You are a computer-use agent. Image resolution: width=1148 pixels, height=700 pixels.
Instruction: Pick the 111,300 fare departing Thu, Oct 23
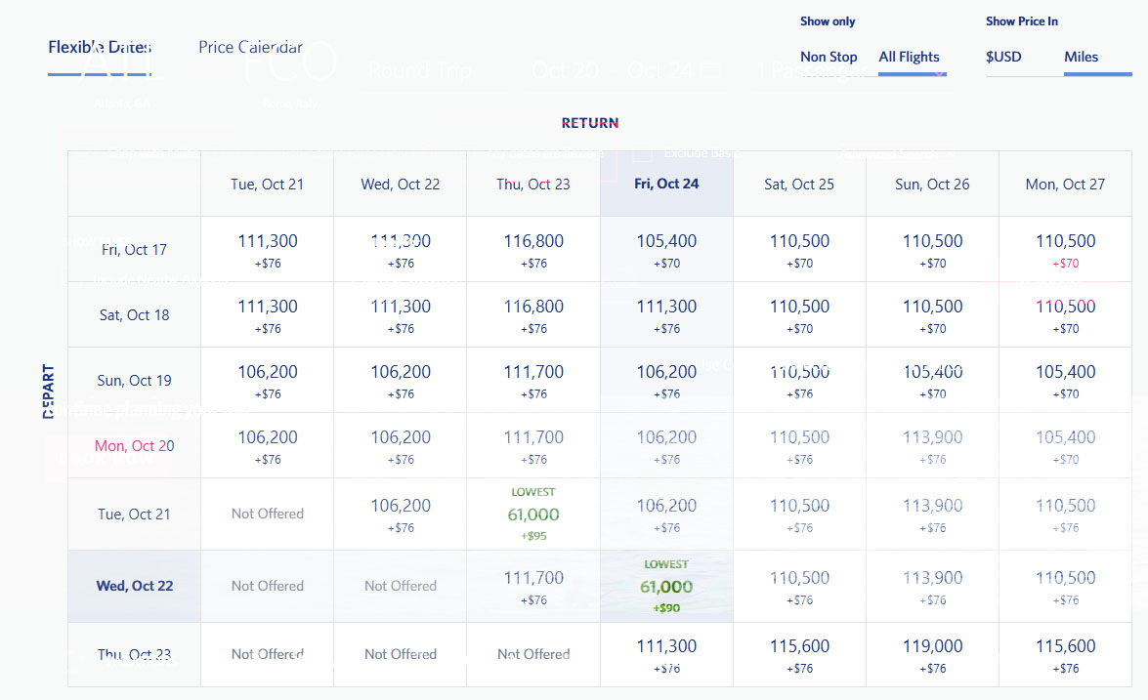[x=666, y=655]
